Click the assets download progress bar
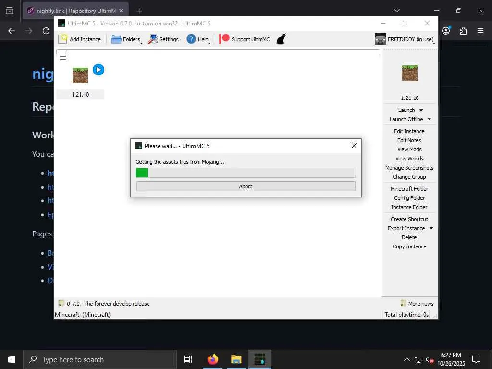Screen dimensions: 492x369 tap(246, 172)
